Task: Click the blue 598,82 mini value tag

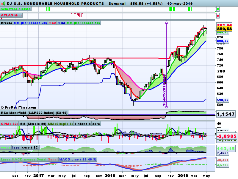Action: (223, 100)
